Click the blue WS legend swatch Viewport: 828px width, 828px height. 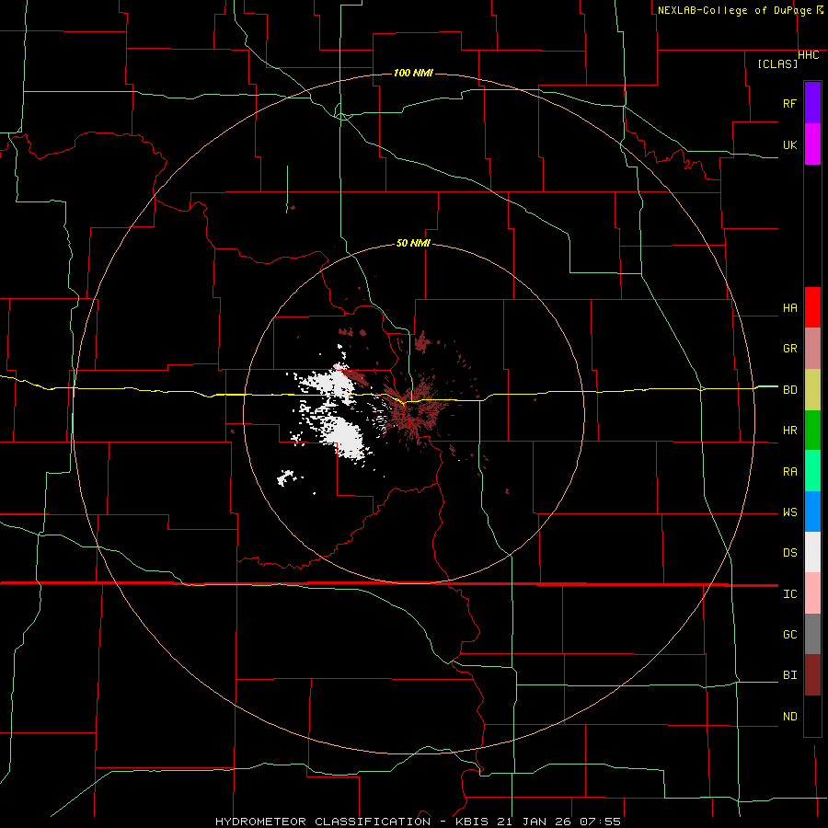[x=812, y=512]
